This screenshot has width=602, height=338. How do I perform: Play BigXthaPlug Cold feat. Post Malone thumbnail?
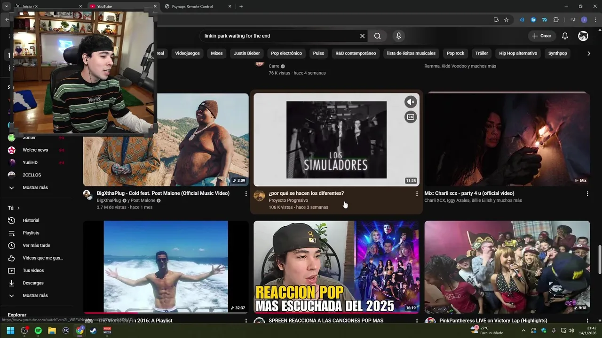pyautogui.click(x=166, y=139)
